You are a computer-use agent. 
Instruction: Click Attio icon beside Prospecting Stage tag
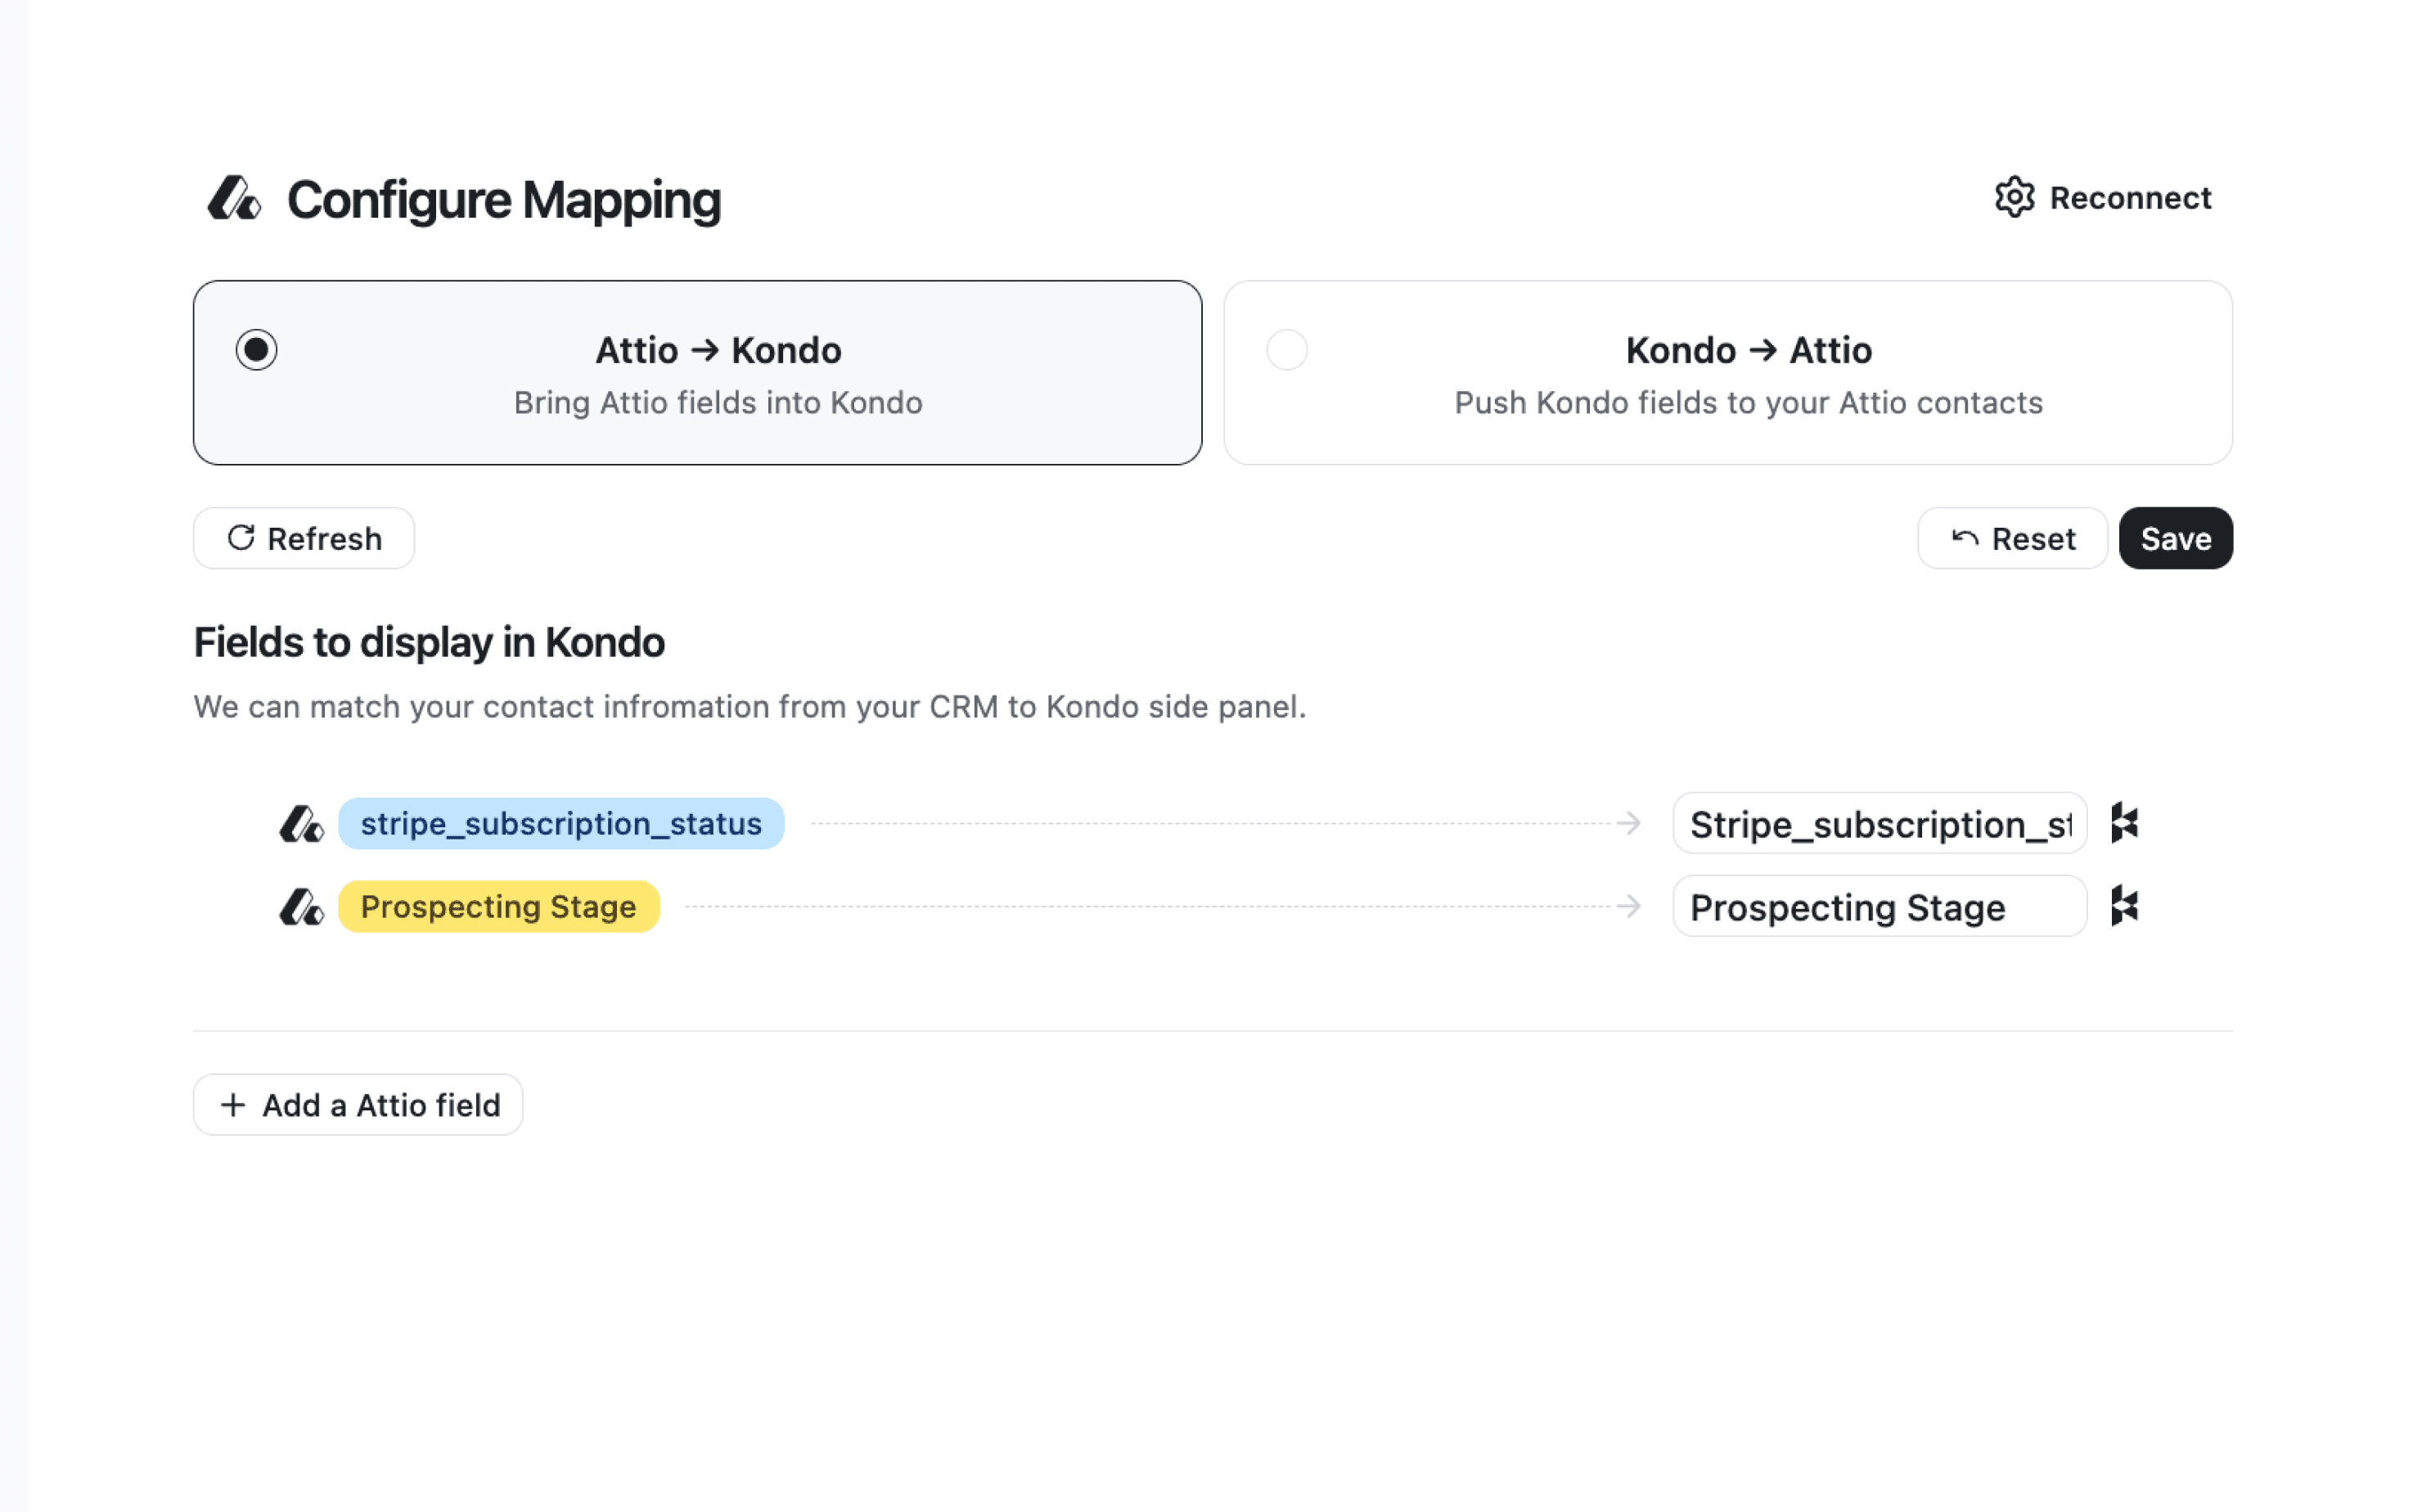click(x=301, y=907)
